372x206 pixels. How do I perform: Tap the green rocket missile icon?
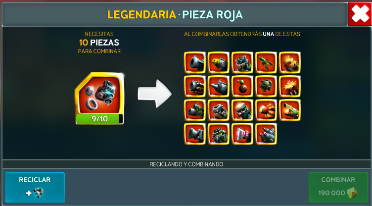pyautogui.click(x=266, y=62)
